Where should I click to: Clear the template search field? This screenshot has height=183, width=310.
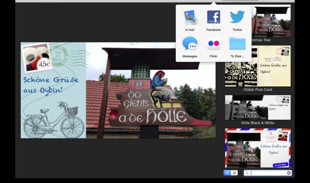tap(289, 173)
